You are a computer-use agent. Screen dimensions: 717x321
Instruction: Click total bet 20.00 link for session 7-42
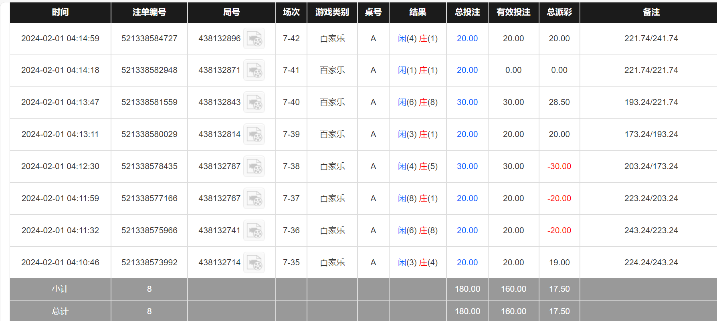pos(467,38)
